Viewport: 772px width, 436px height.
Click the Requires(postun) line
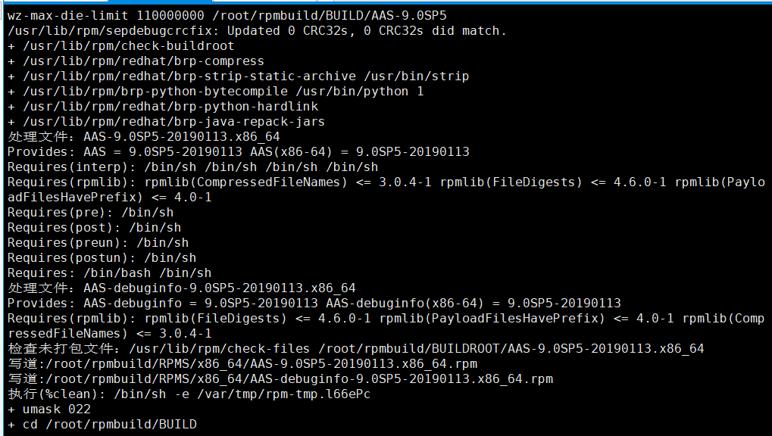click(102, 257)
